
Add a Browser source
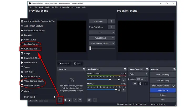point(38,35)
